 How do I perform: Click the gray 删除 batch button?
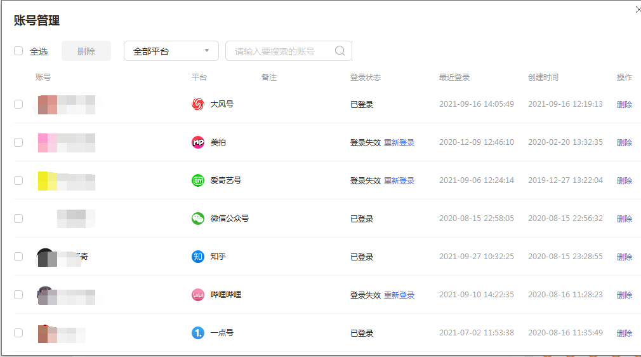click(x=86, y=51)
